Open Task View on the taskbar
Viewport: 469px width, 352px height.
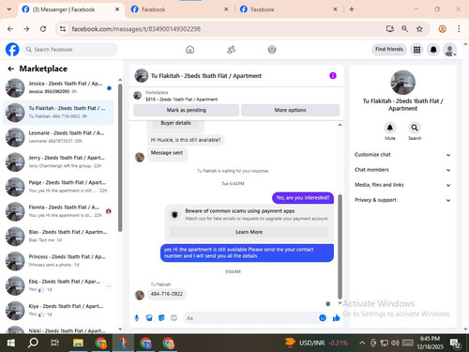point(55,343)
